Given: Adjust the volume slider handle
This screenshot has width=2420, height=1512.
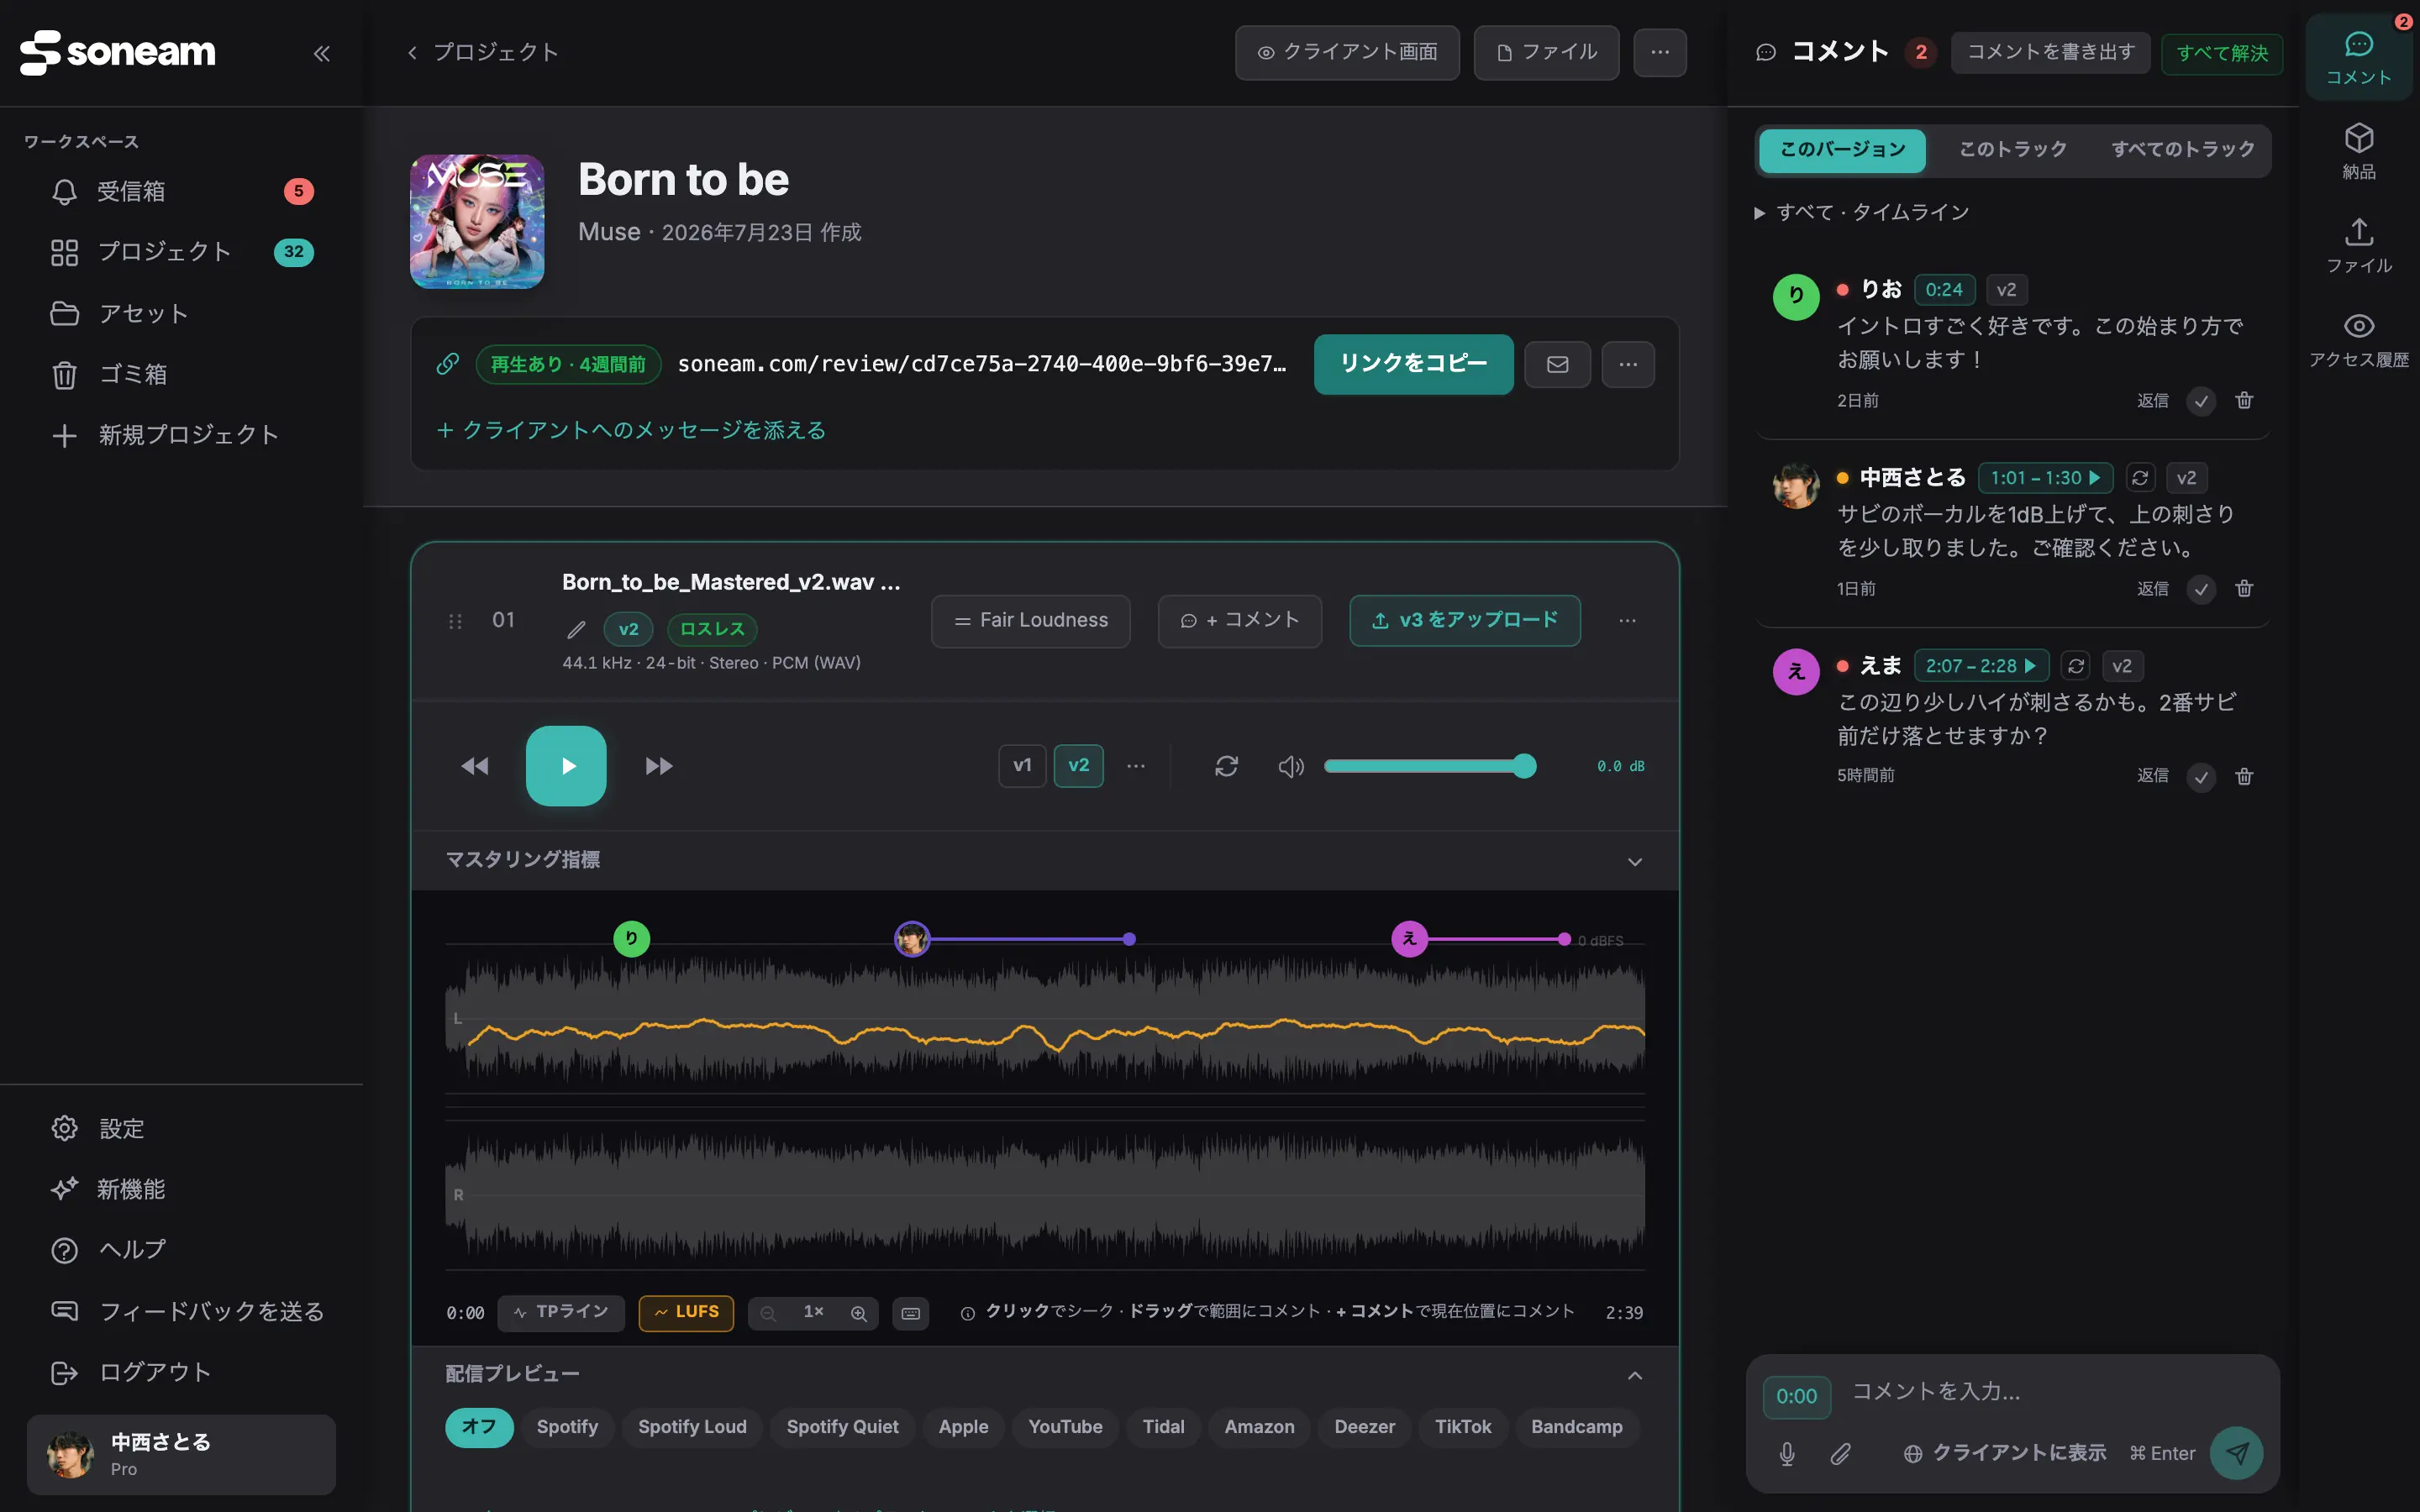Looking at the screenshot, I should (x=1524, y=766).
